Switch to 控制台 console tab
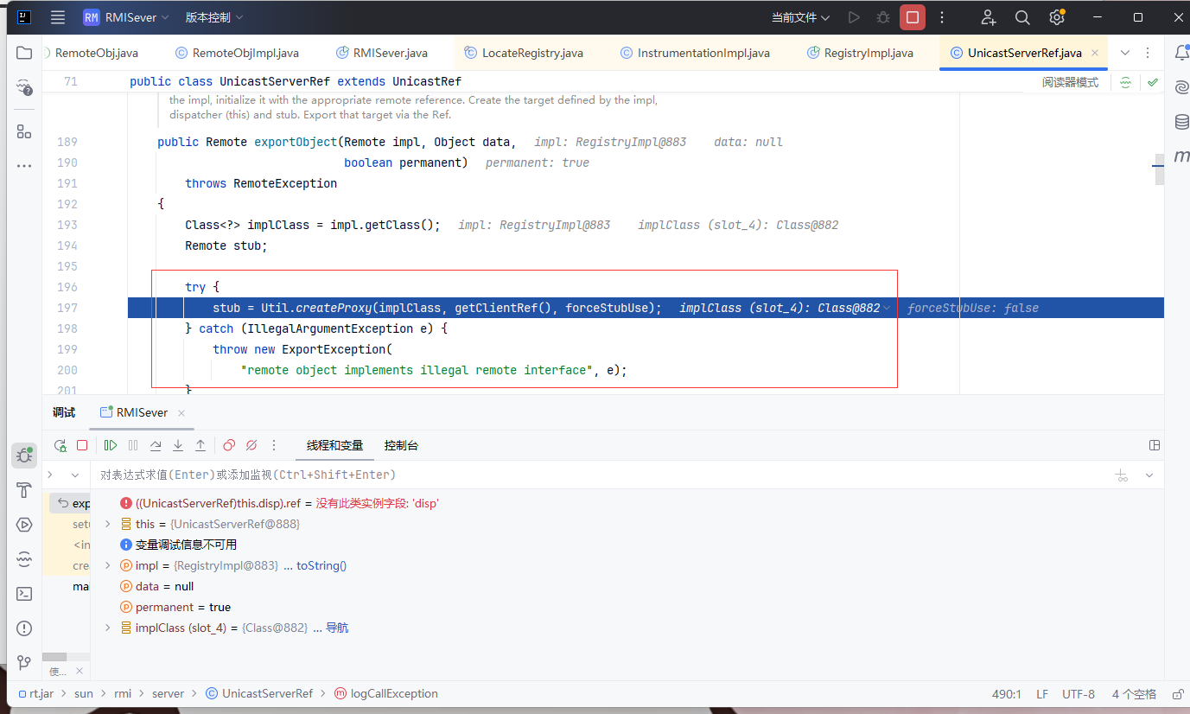 [401, 445]
